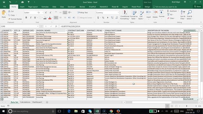Apply the dollar accounting number format
This screenshot has width=203, height=114.
pyautogui.click(x=98, y=18)
